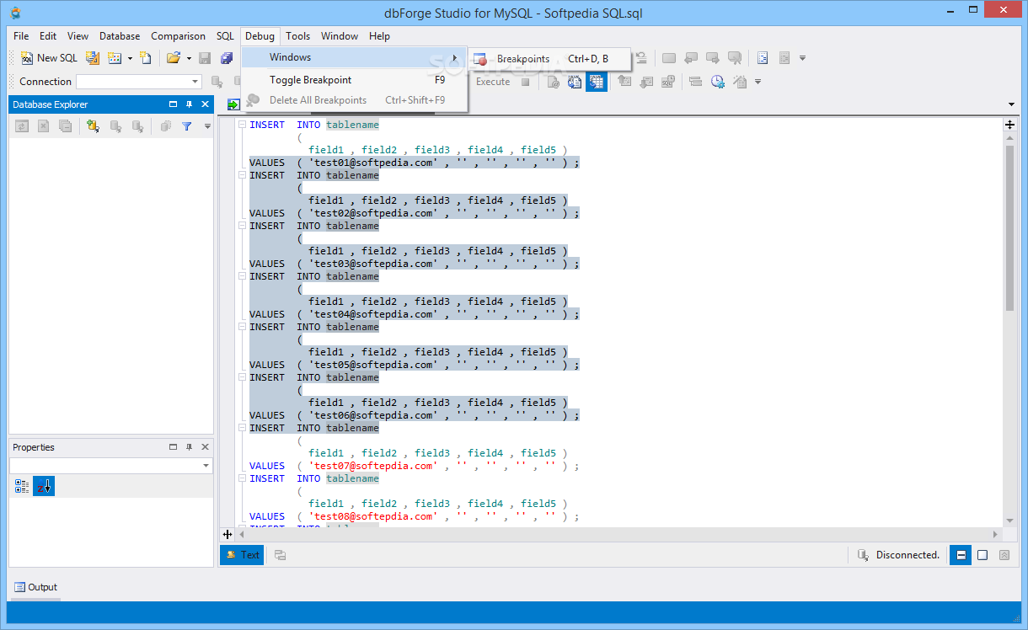The width and height of the screenshot is (1028, 630).
Task: Click the extra layout button after single pane
Action: tap(1004, 555)
